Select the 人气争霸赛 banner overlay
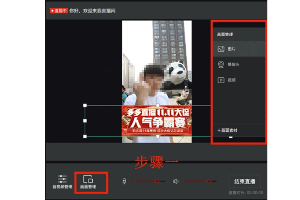 click(157, 121)
